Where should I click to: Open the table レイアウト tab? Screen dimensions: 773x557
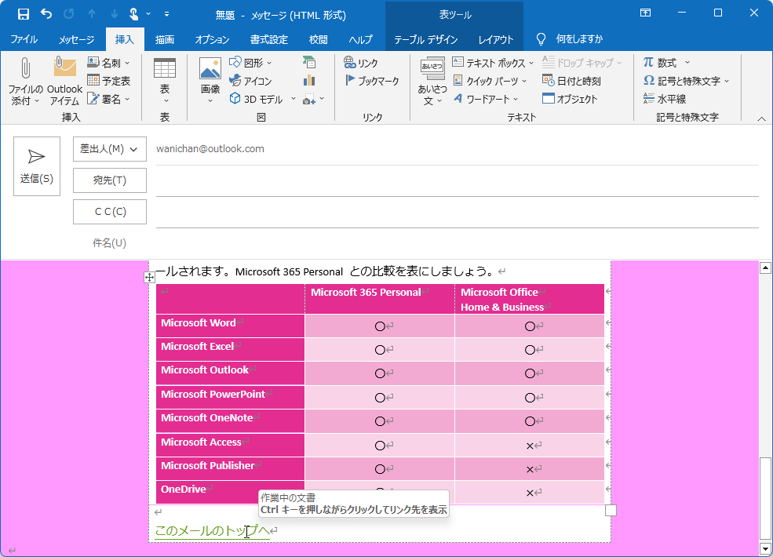pos(496,39)
